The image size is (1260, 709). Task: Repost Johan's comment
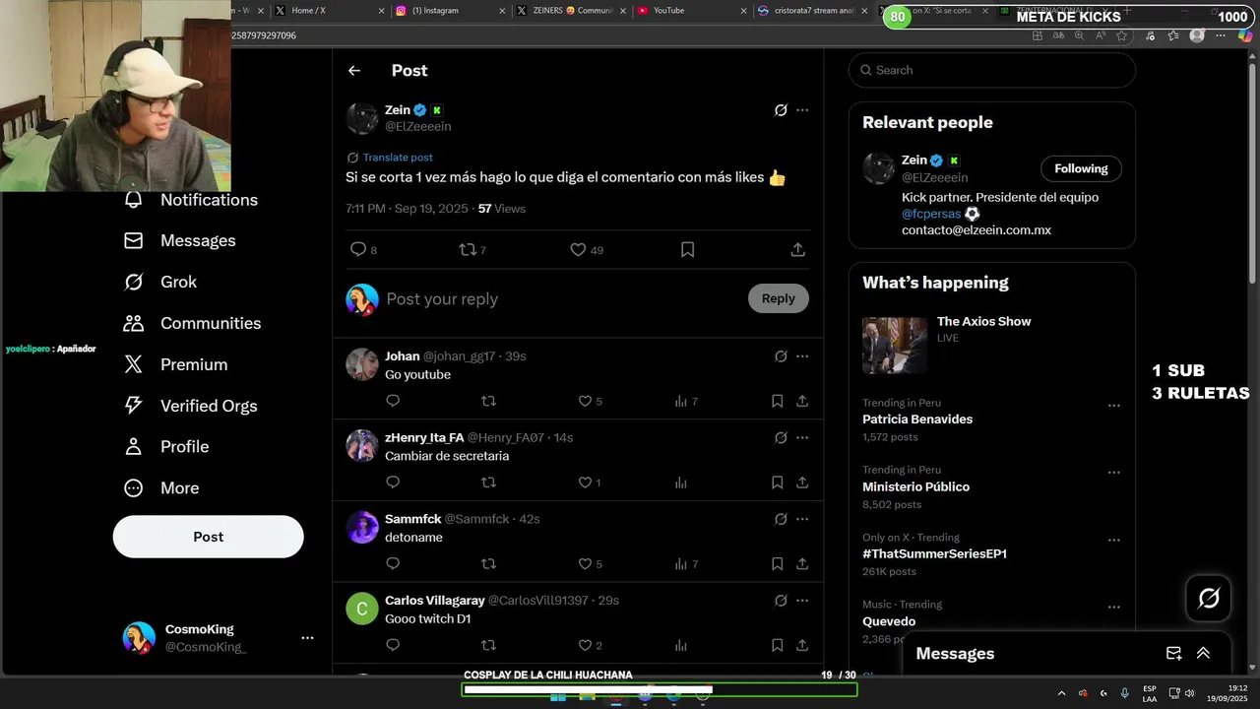(488, 401)
